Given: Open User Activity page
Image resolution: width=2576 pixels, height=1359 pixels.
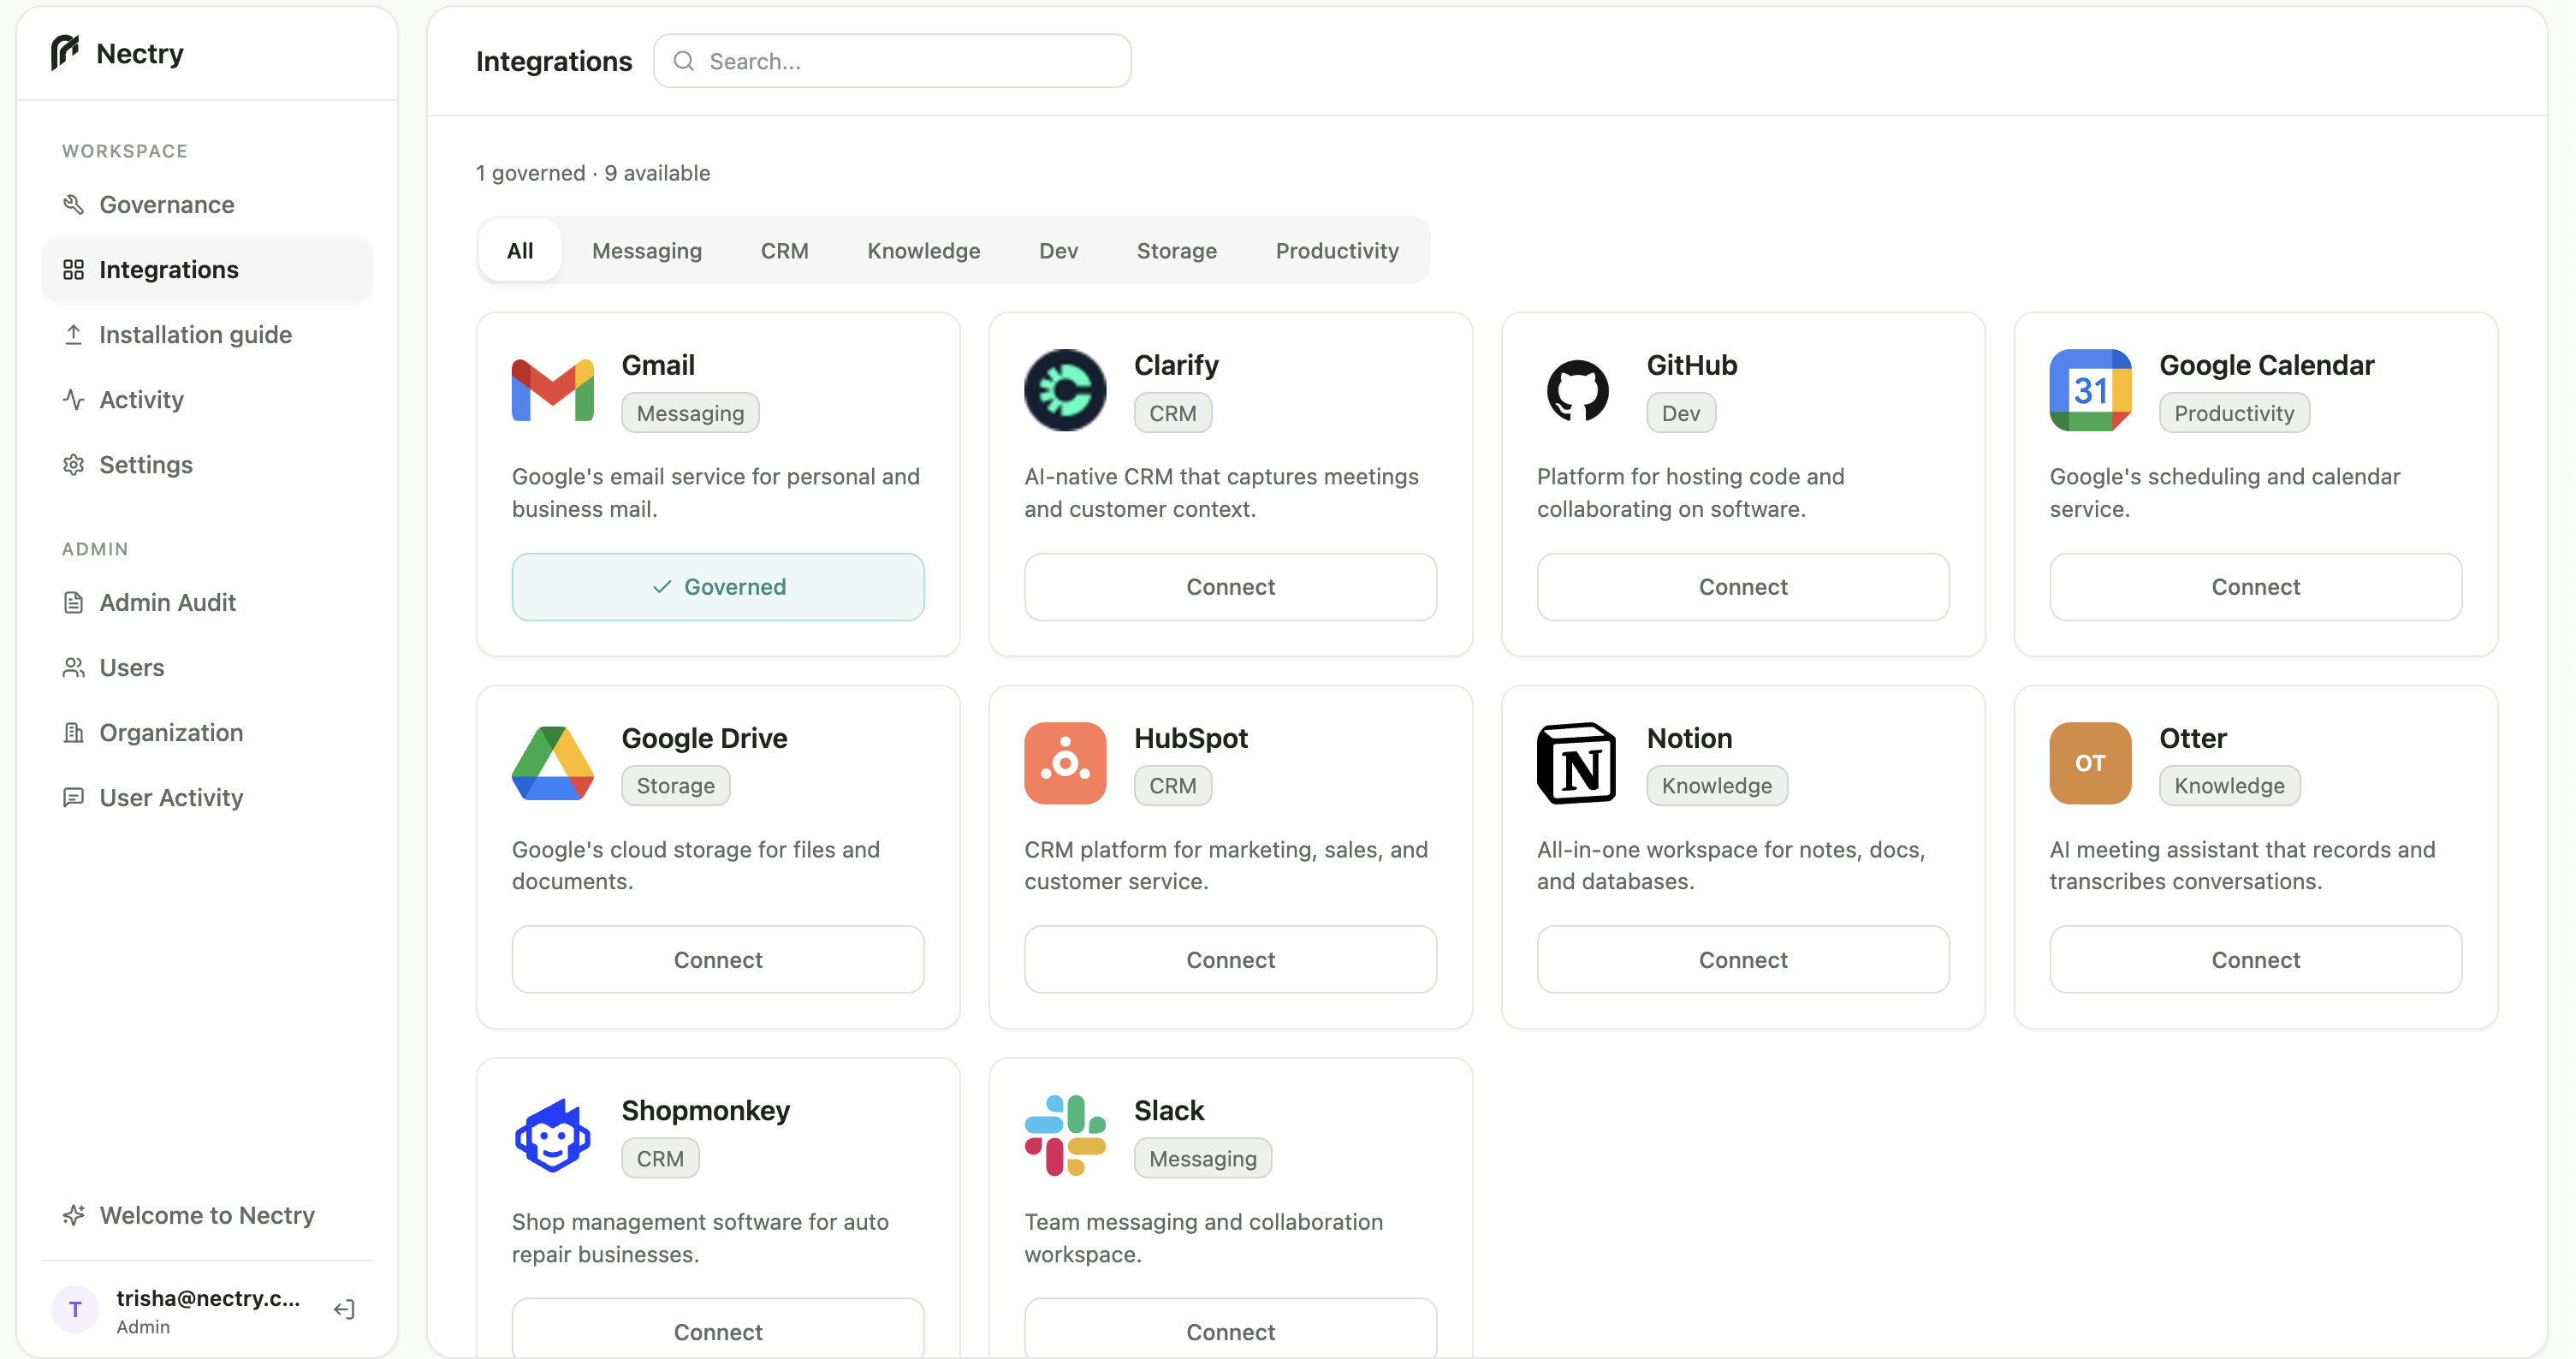Looking at the screenshot, I should 207,797.
